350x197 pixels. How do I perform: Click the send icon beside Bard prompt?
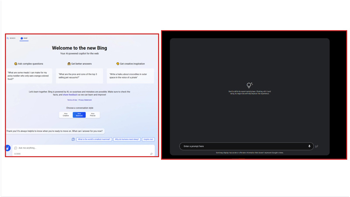point(317,146)
